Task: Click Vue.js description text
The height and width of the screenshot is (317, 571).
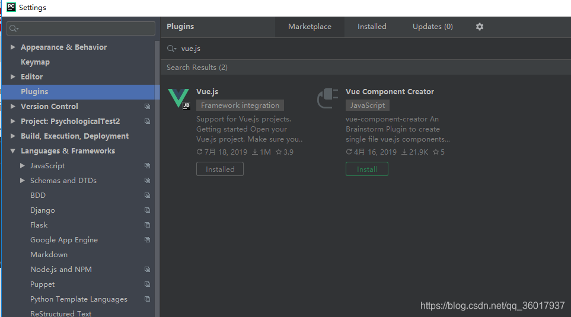Action: pyautogui.click(x=249, y=129)
